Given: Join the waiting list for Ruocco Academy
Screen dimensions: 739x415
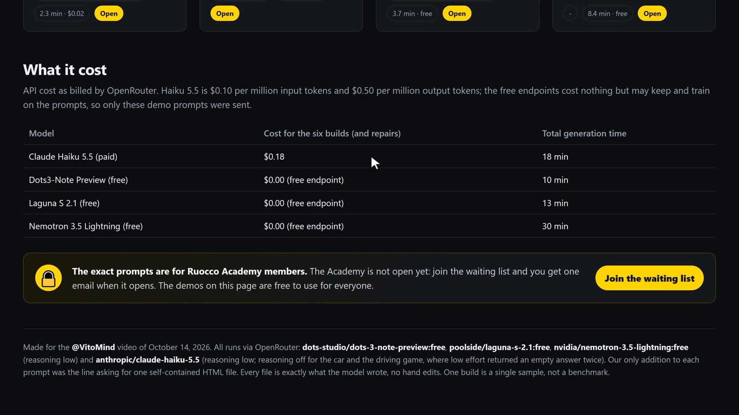Looking at the screenshot, I should [649, 278].
